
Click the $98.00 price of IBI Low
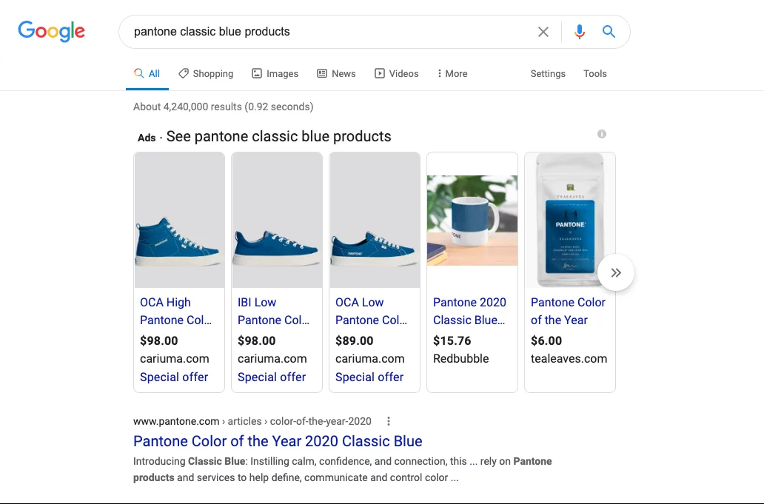pos(257,341)
